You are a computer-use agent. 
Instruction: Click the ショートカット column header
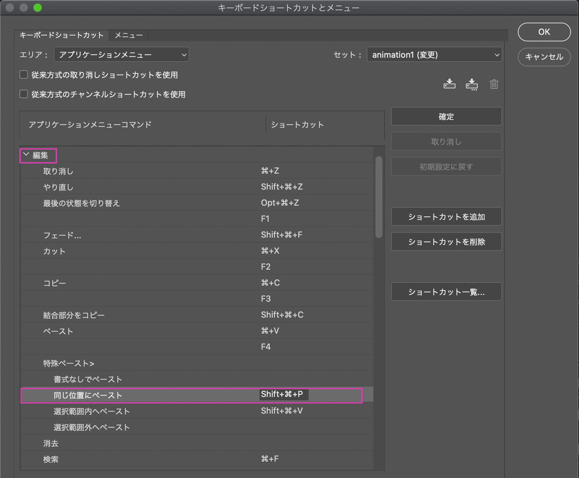(297, 124)
